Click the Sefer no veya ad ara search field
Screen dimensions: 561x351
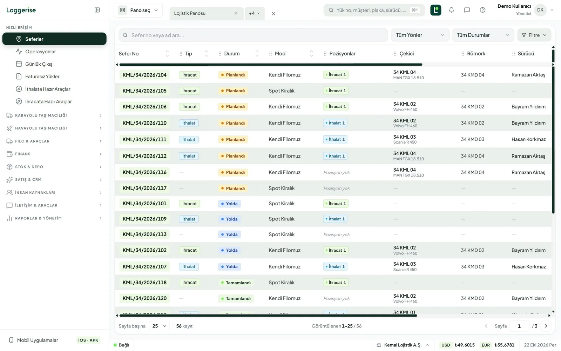[x=253, y=35]
